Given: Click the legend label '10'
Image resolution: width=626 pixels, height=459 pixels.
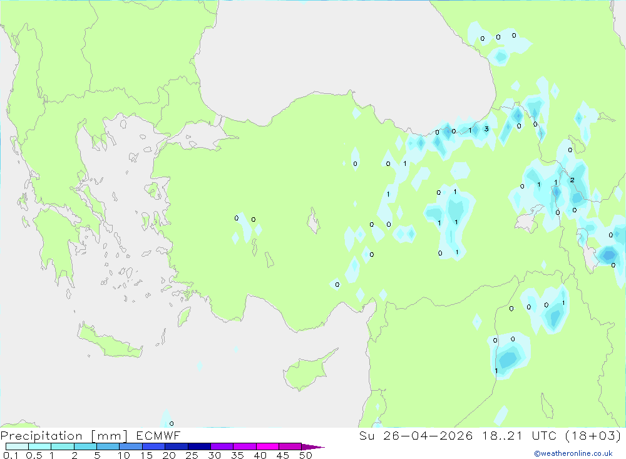Looking at the screenshot, I should pos(124,455).
